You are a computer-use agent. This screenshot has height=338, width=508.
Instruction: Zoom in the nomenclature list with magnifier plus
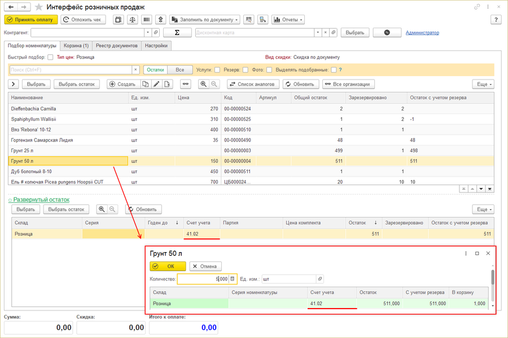coord(203,84)
